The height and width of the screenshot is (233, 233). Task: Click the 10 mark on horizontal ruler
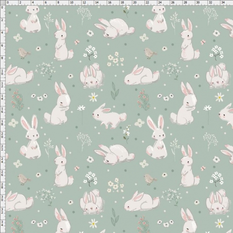[x=71, y=3]
